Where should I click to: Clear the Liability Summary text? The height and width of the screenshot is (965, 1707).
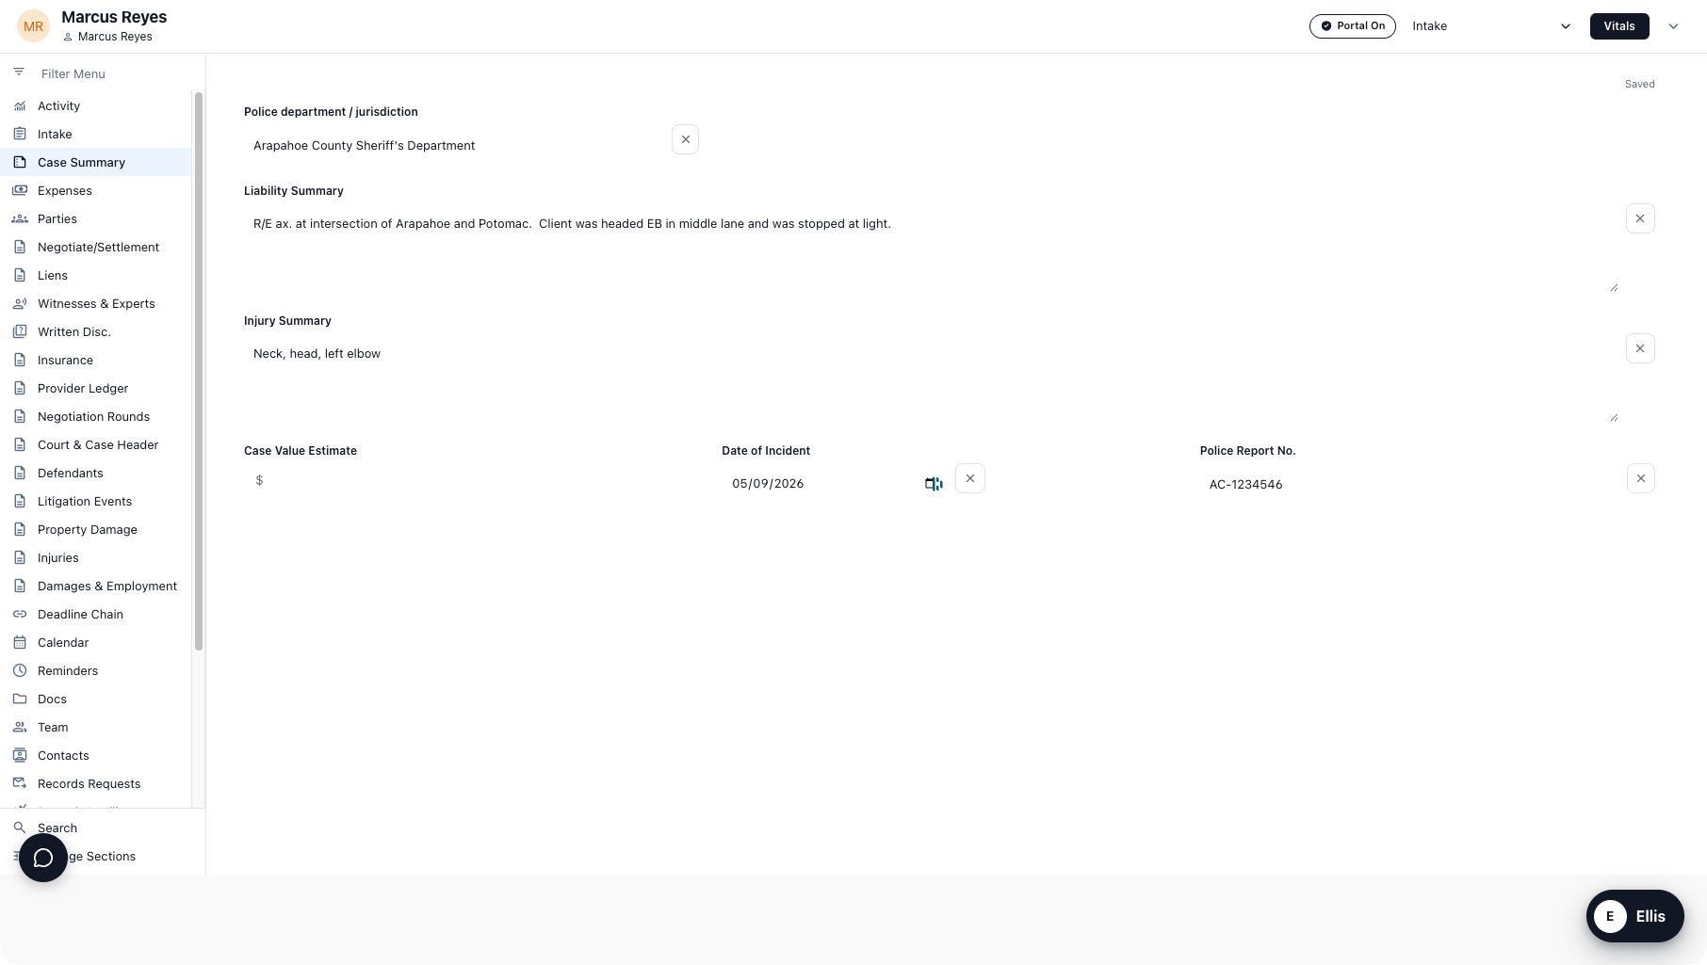coord(1640,218)
